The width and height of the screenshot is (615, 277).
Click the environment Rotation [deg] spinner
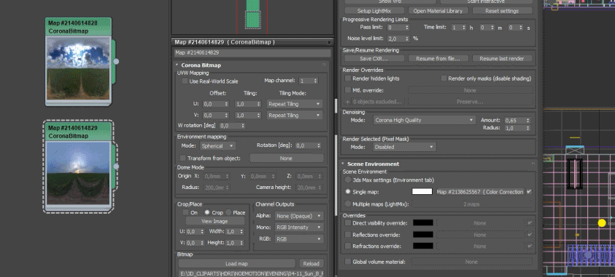[319, 145]
